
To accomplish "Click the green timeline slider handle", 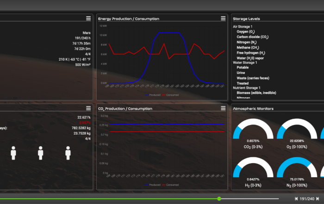I will (219, 198).
